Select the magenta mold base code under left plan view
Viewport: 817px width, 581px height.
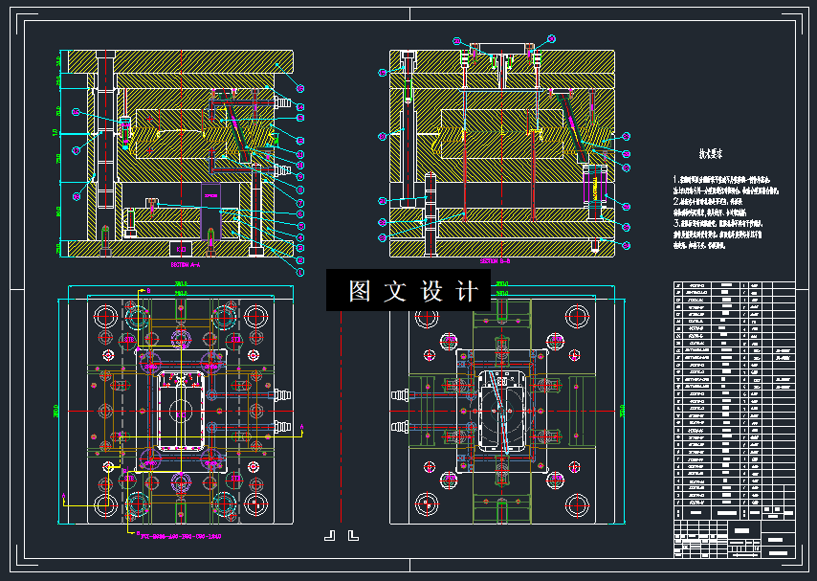[x=181, y=536]
